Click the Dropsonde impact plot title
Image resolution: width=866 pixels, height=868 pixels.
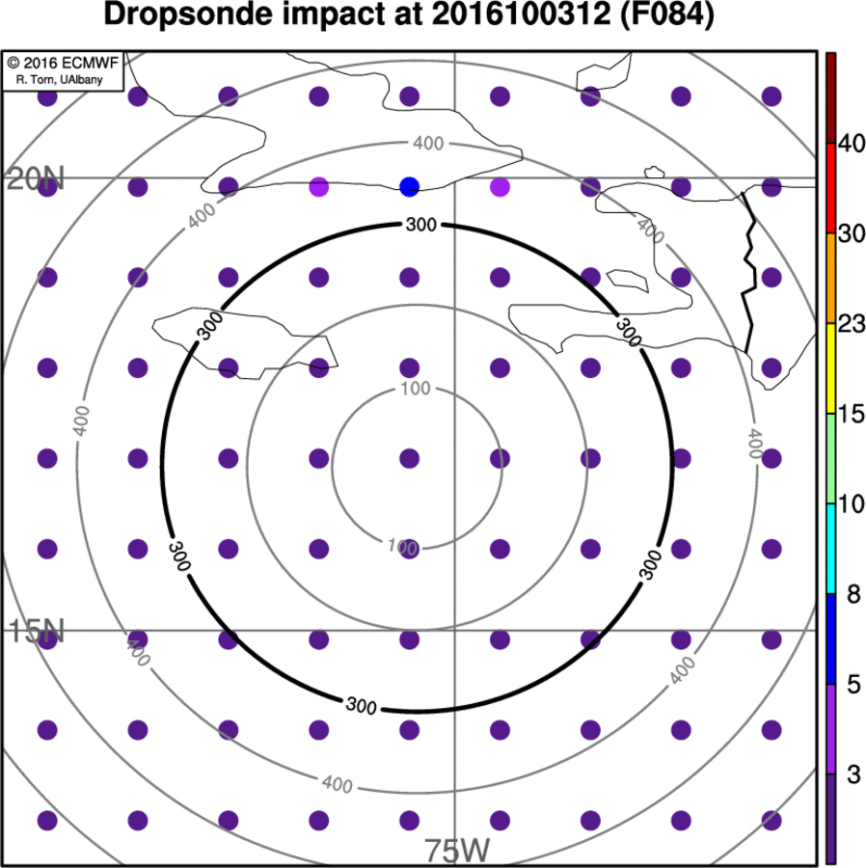coord(408,15)
